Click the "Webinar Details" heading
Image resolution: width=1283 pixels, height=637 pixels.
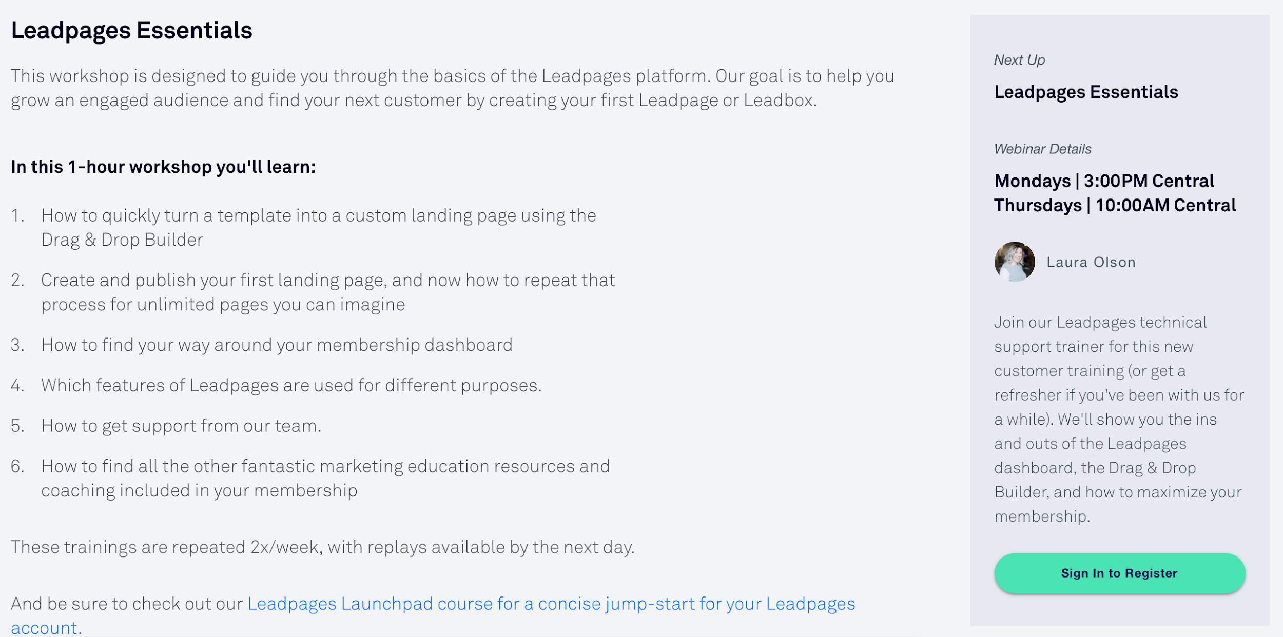coord(1042,149)
